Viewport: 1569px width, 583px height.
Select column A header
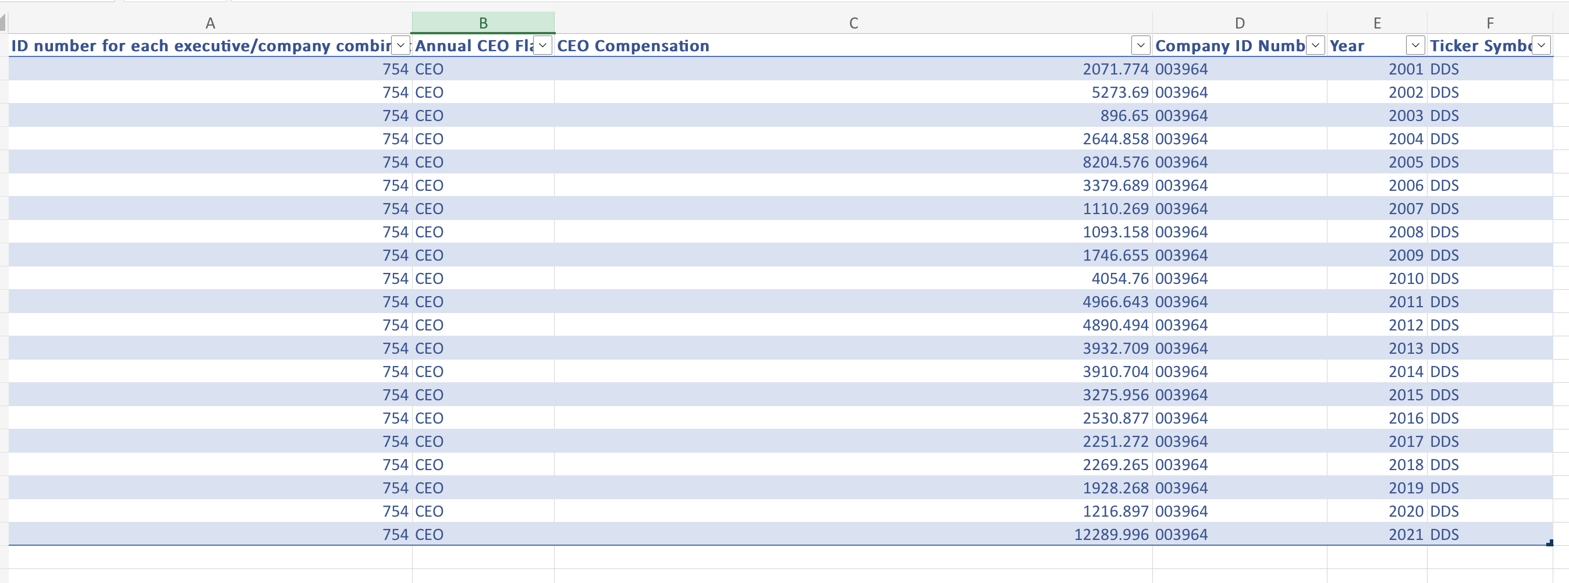(x=210, y=23)
